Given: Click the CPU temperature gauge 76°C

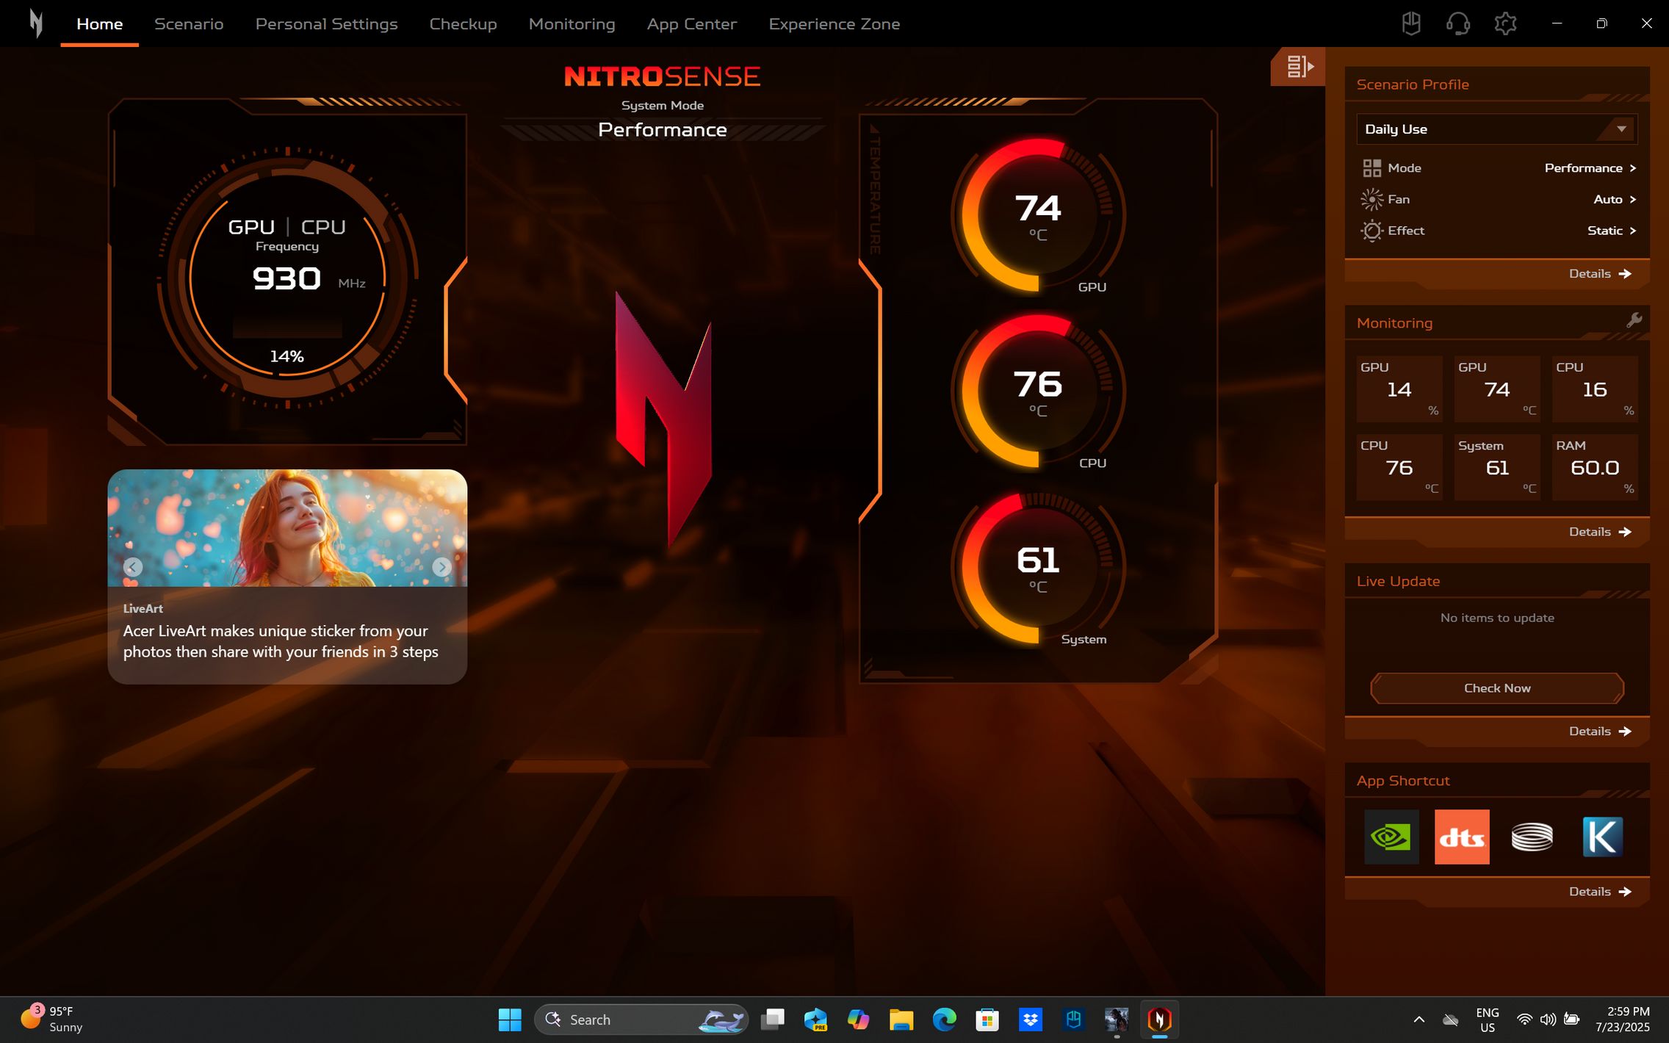Looking at the screenshot, I should click(x=1038, y=391).
